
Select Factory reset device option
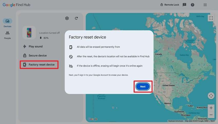coord(39,65)
